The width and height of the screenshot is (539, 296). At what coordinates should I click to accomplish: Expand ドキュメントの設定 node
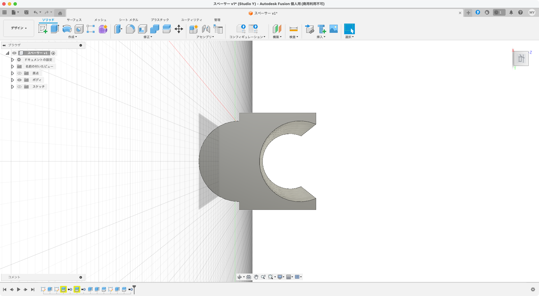tap(12, 60)
